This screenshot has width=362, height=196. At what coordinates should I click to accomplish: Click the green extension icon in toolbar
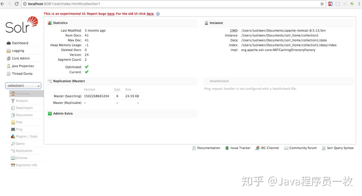352,4
